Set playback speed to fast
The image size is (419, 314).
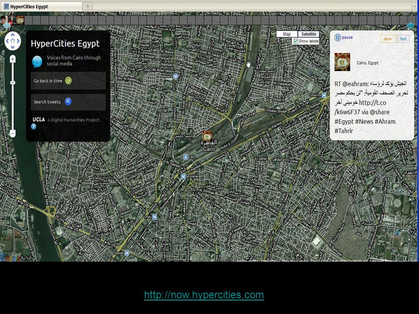[x=403, y=39]
